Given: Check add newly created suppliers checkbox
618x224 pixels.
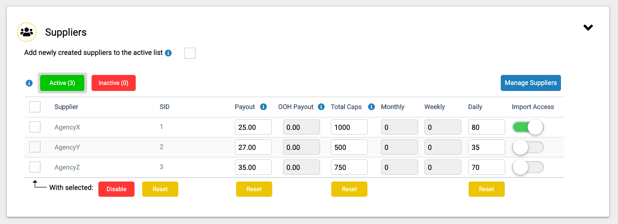Looking at the screenshot, I should [190, 53].
